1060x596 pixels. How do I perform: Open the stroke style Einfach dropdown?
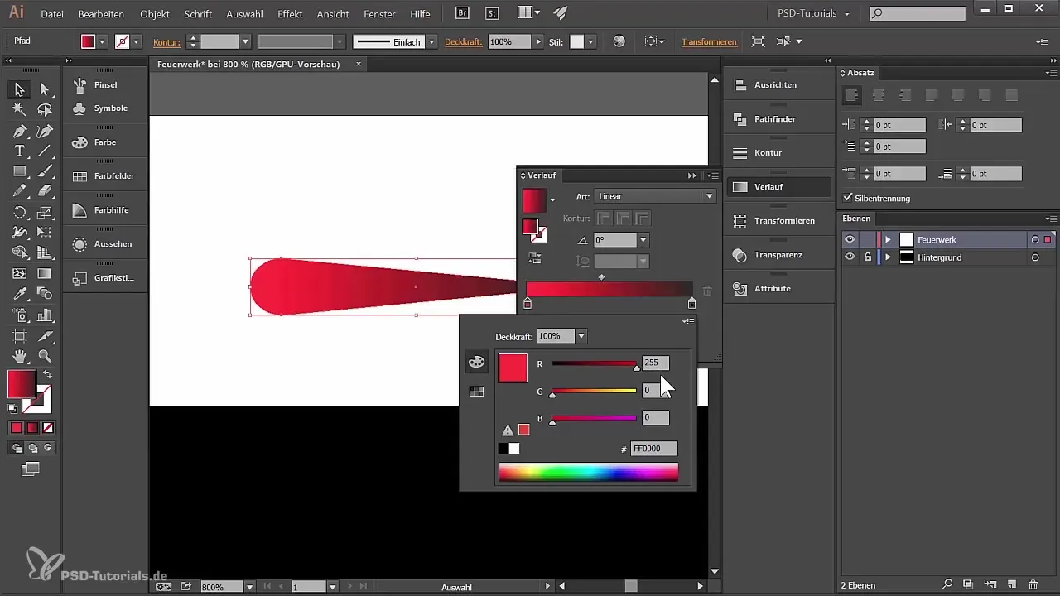431,41
